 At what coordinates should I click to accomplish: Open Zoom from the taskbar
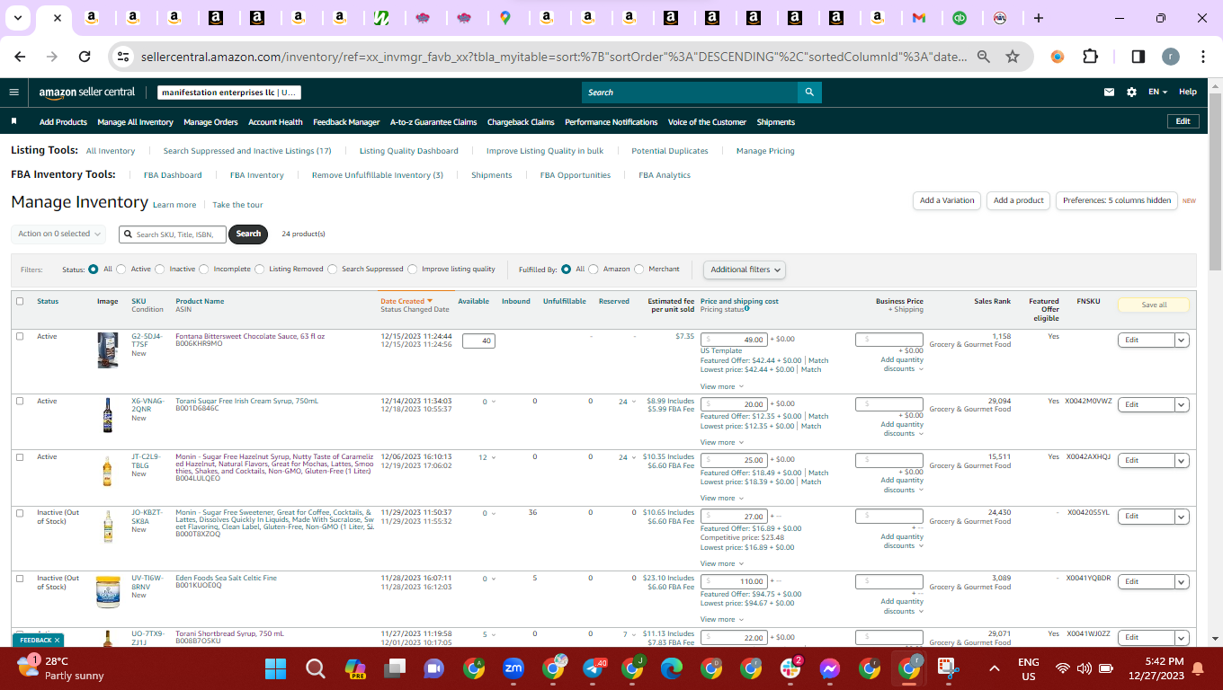(513, 668)
